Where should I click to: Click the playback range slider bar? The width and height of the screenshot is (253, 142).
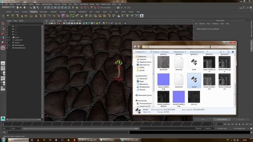tap(81, 129)
